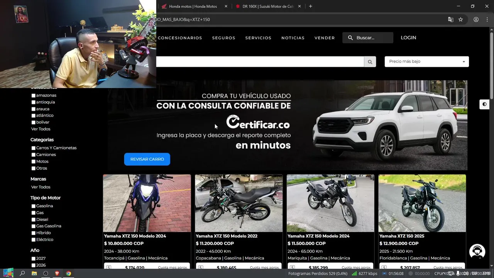Click the browser translate page icon

click(x=450, y=19)
